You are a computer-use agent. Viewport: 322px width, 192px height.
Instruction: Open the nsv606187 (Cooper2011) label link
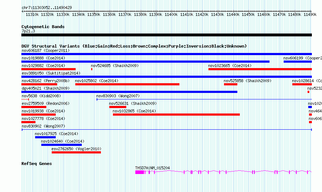[x=46, y=50]
